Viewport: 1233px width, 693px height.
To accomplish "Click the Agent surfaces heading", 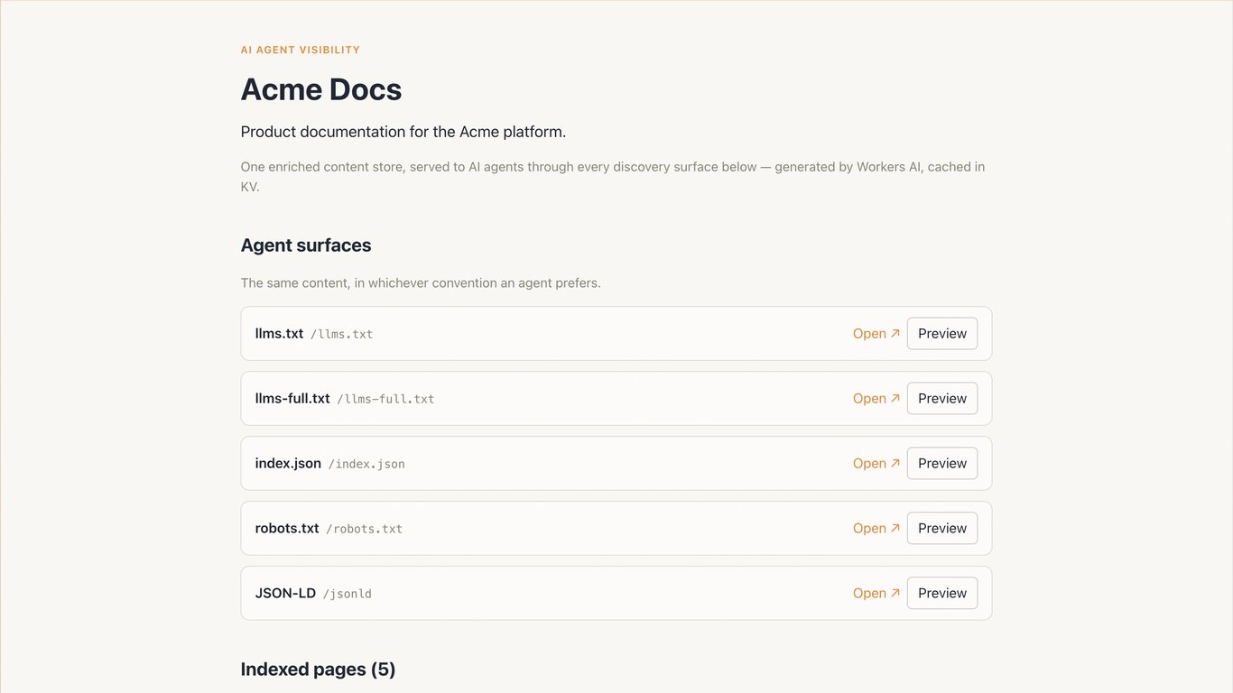I will (306, 245).
